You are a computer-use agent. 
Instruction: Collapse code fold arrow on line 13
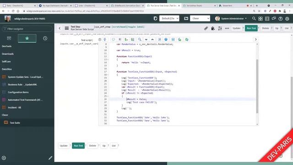point(108,60)
